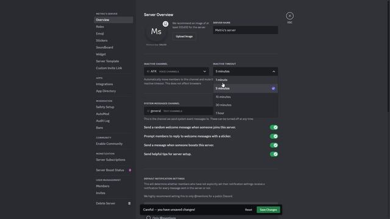Open the Custom Invite Link page
Image resolution: width=390 pixels, height=219 pixels.
(x=113, y=68)
